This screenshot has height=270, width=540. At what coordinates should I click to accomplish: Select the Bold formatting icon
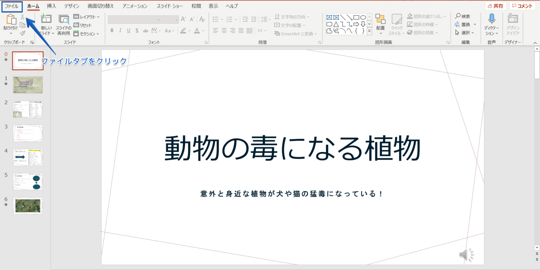pos(112,31)
